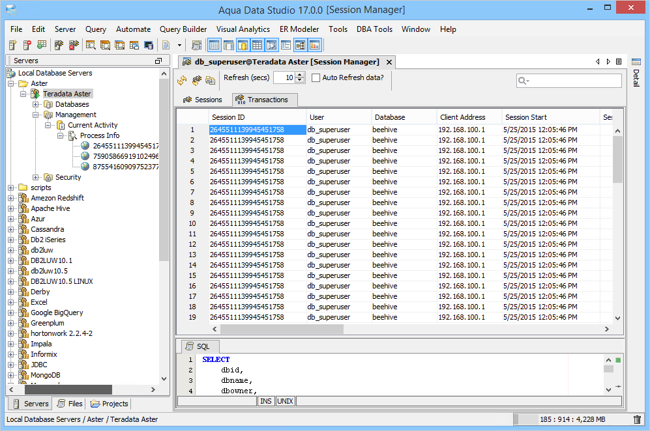650x431 pixels.
Task: Click the Refresh secs number field
Action: click(285, 77)
